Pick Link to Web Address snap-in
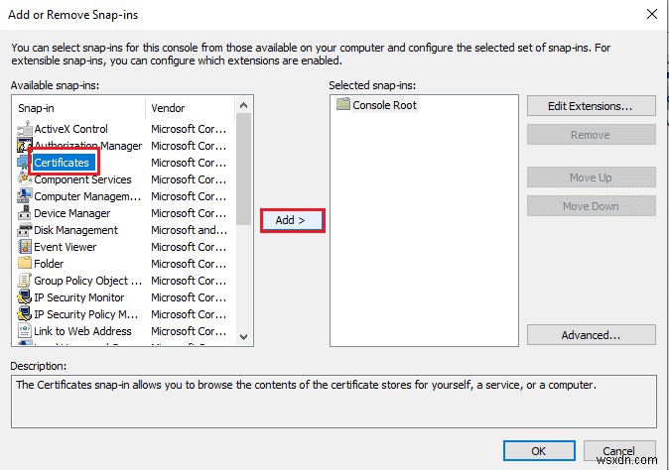669x470 pixels. [82, 331]
